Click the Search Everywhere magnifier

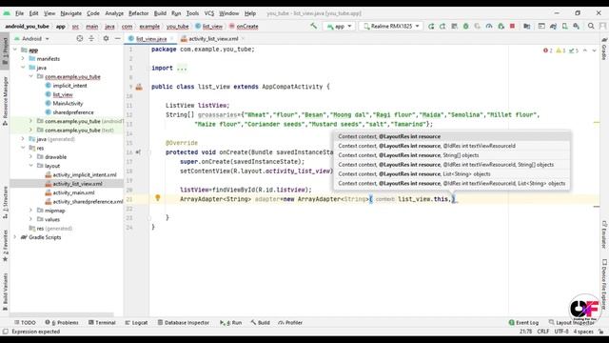pyautogui.click(x=591, y=26)
